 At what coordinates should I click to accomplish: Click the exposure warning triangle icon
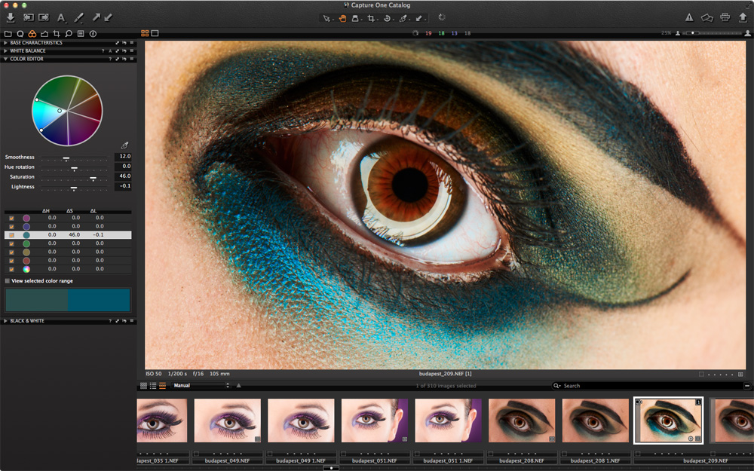(x=689, y=17)
